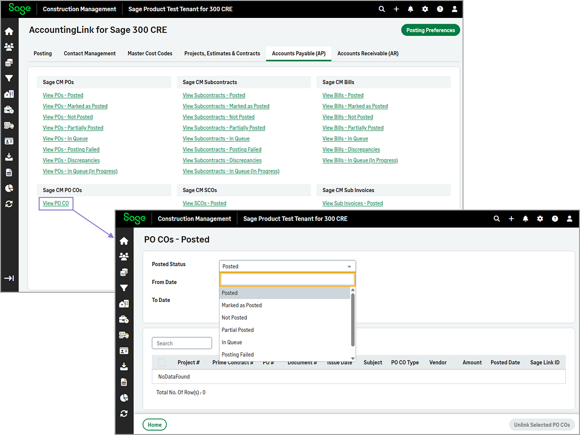Screen dimensions: 580x435
Task: Open calculator icon in AccountingLink window sidebar
Action: tap(9, 173)
